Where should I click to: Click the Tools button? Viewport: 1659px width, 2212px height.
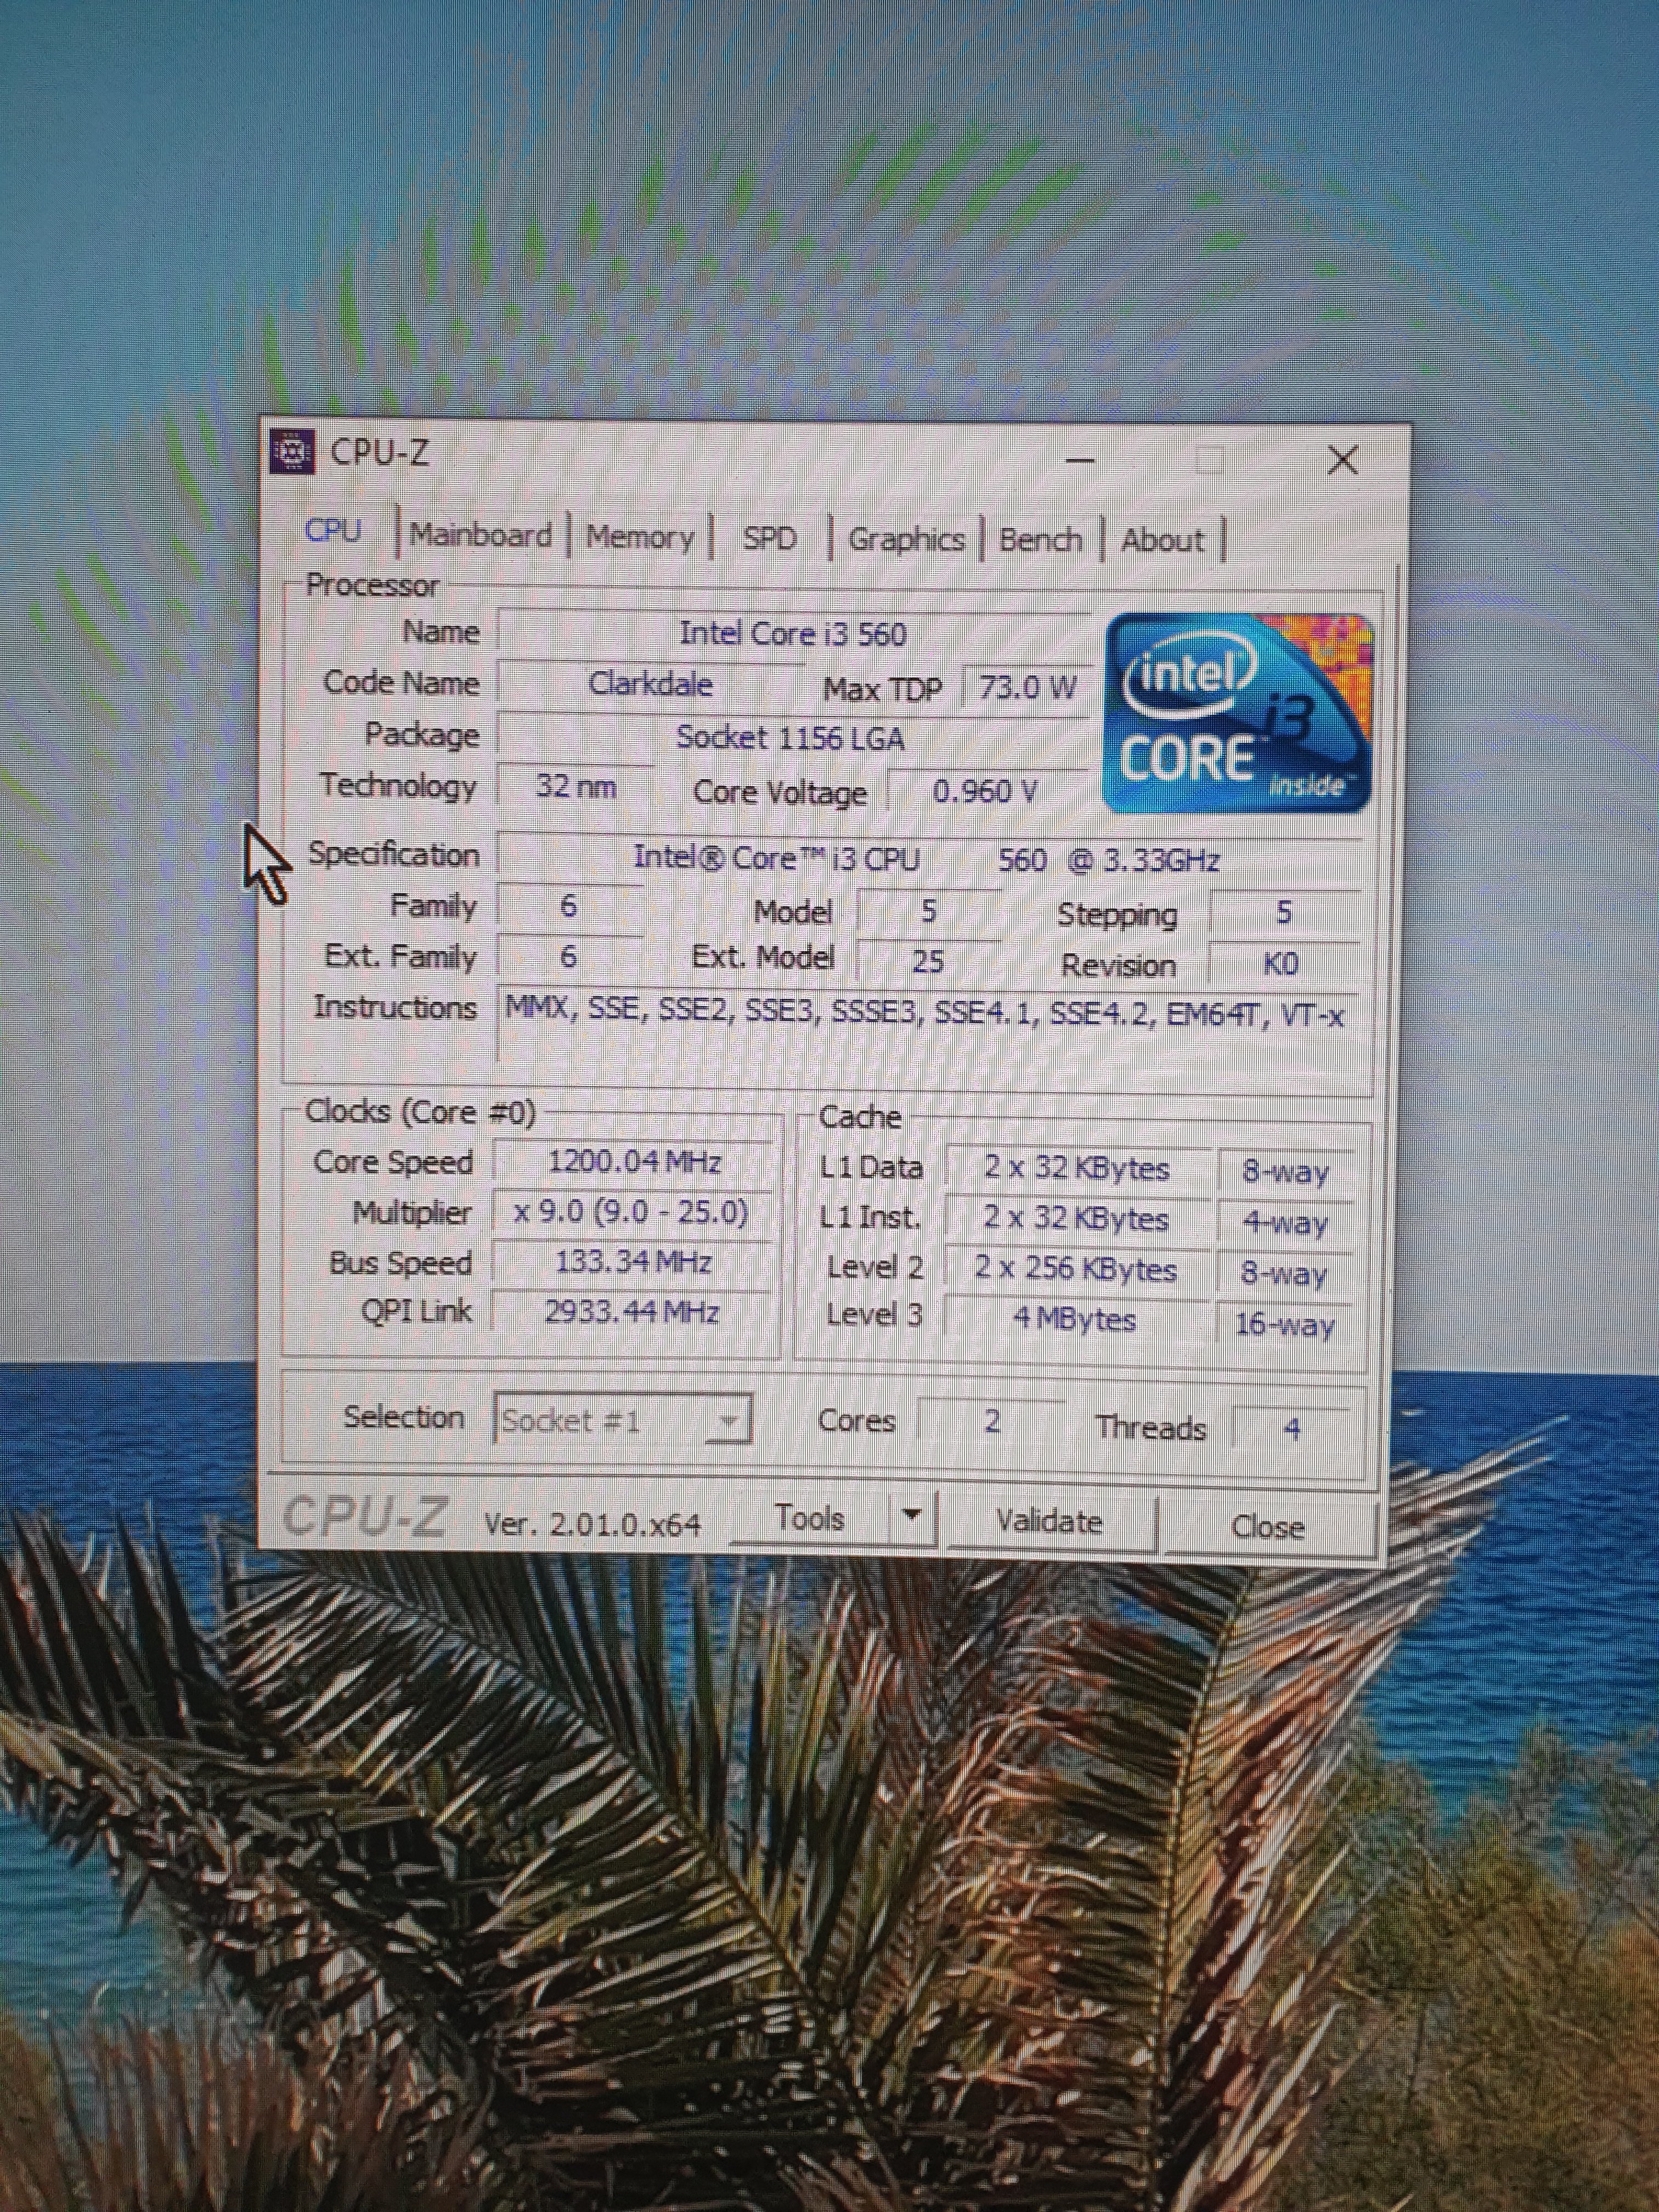809,1519
